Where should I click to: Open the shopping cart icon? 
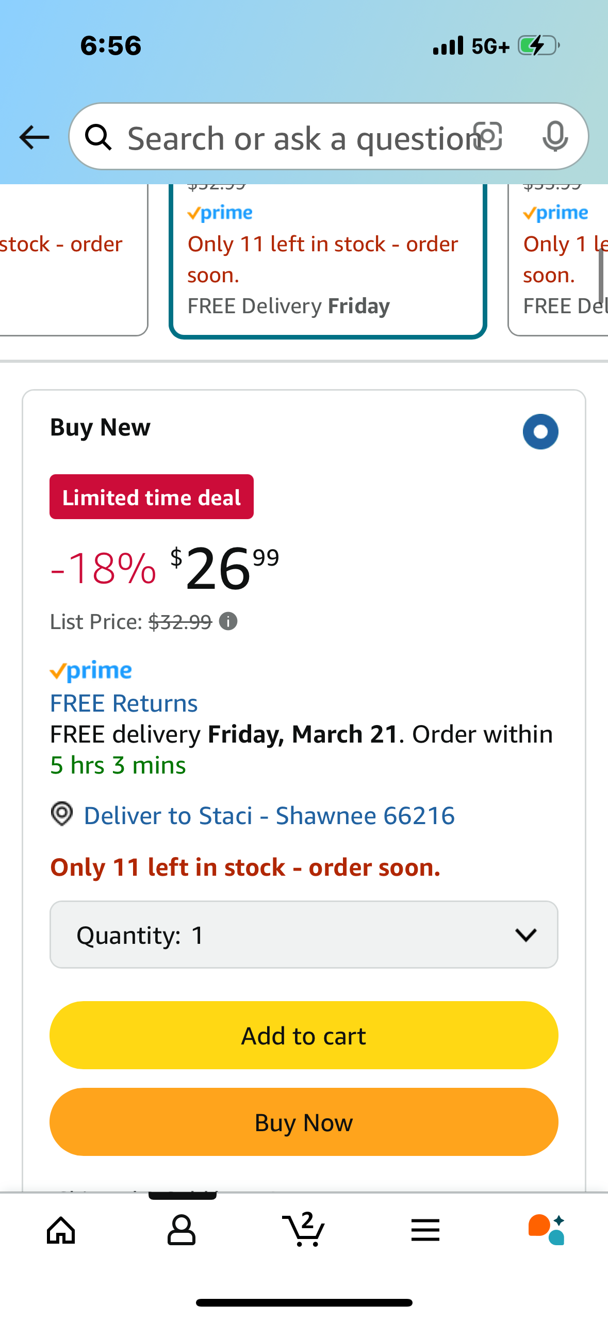tap(304, 1229)
